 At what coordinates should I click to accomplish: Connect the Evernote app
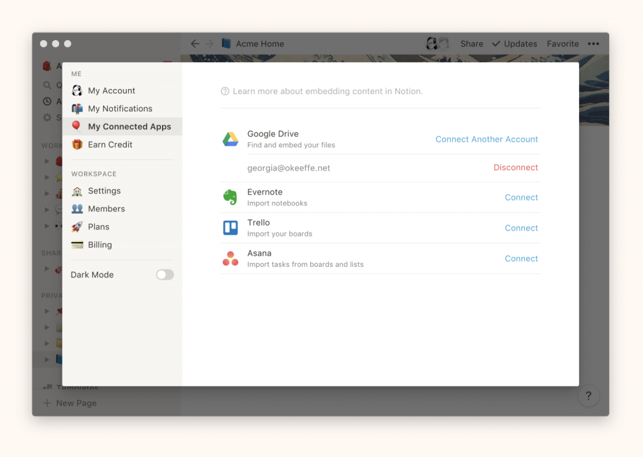tap(521, 197)
